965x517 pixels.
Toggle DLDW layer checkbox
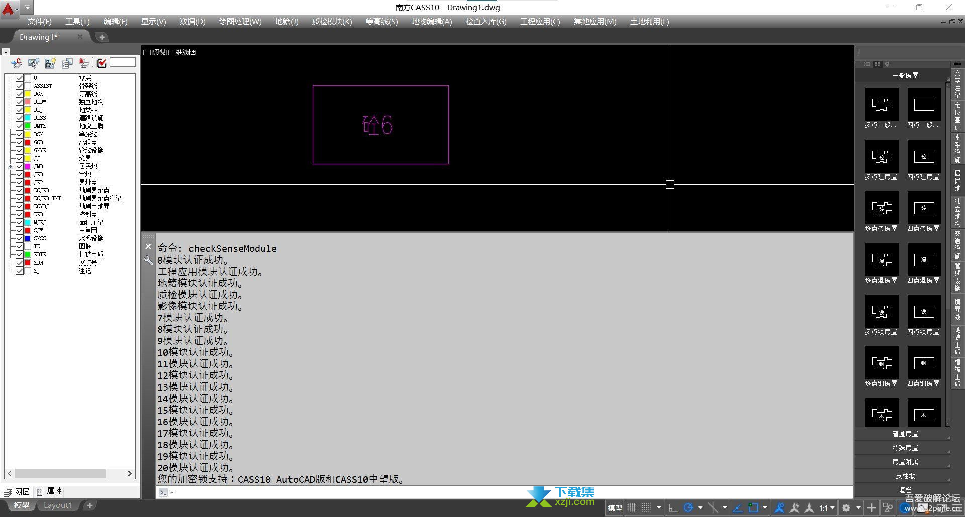[x=19, y=102]
